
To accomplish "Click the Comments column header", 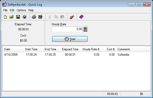I will point(131,49).
